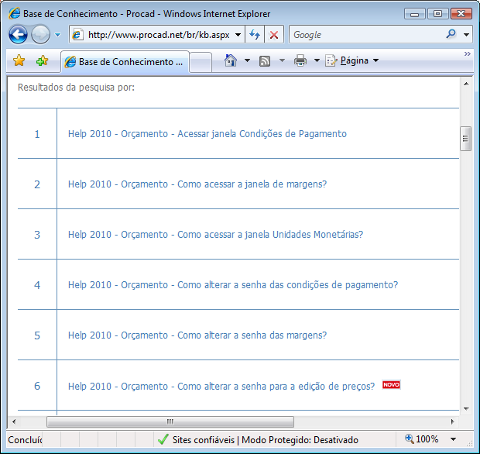Stop page loading with the red X
Viewport: 480px width, 454px height.
point(273,35)
